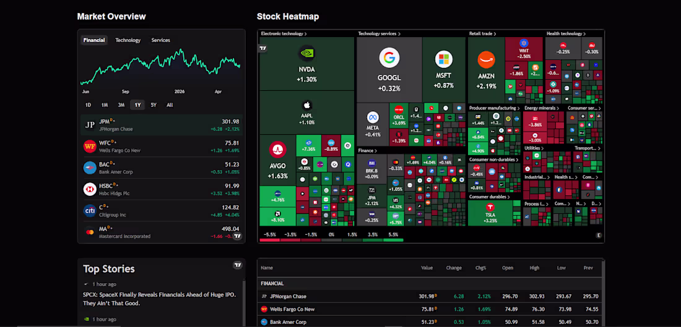681x327 pixels.
Task: Open the NVDA tile in the heatmap
Action: pos(307,64)
